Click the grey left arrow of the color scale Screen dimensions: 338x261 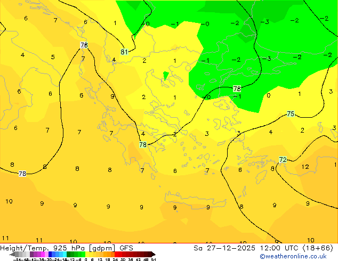[12, 255]
